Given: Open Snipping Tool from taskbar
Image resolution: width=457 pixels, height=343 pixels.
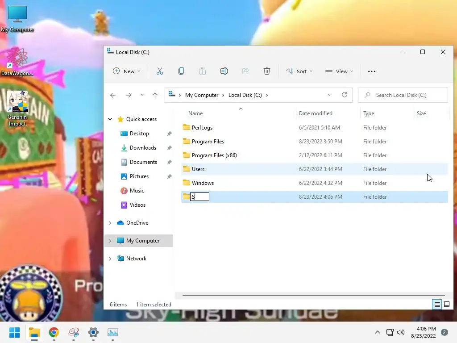Looking at the screenshot, I should coord(74,332).
